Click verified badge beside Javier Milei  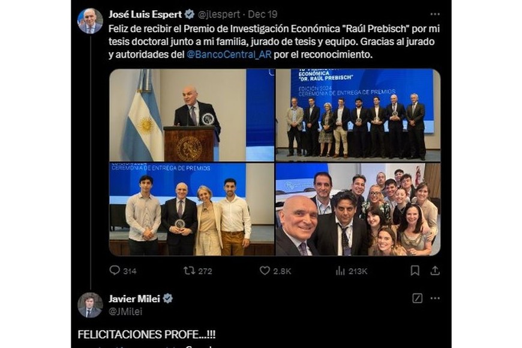168,298
